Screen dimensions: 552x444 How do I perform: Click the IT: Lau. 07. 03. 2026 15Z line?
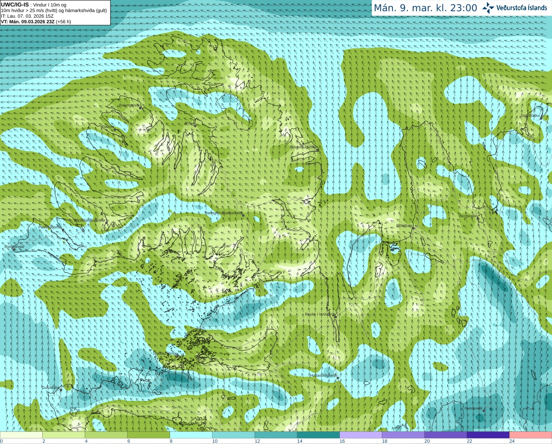click(x=27, y=16)
